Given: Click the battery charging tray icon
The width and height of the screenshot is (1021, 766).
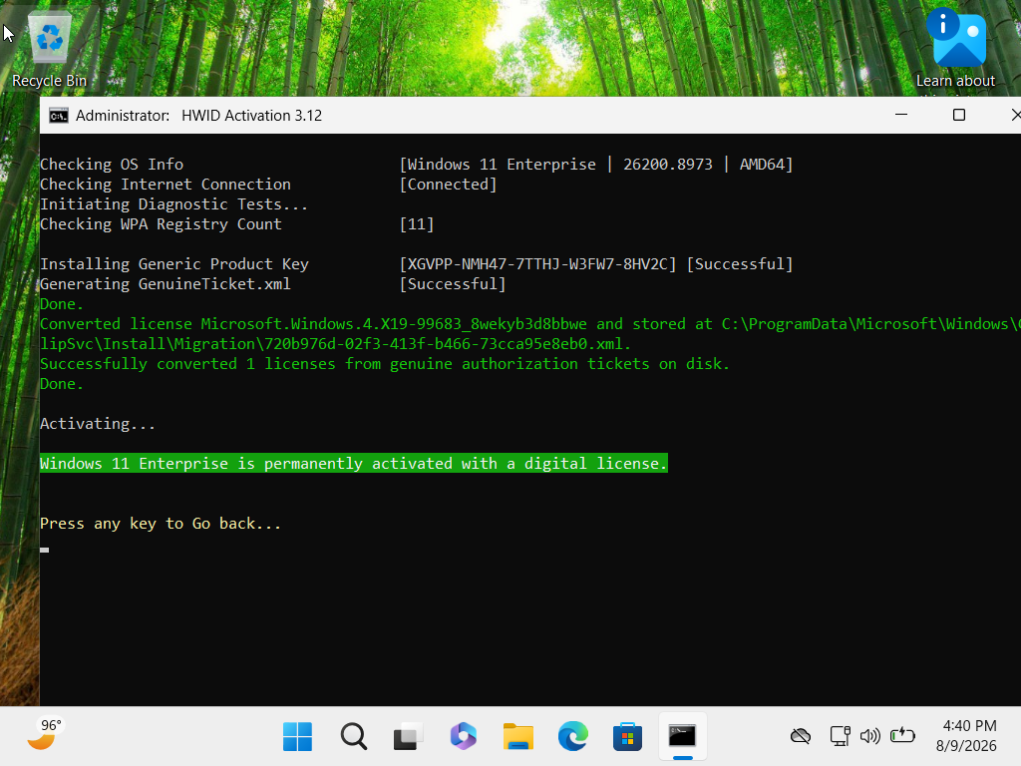Looking at the screenshot, I should coord(902,736).
